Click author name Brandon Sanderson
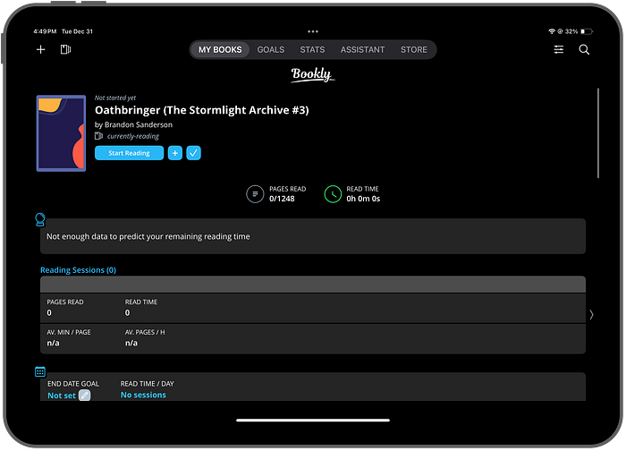This screenshot has width=626, height=451. point(139,124)
